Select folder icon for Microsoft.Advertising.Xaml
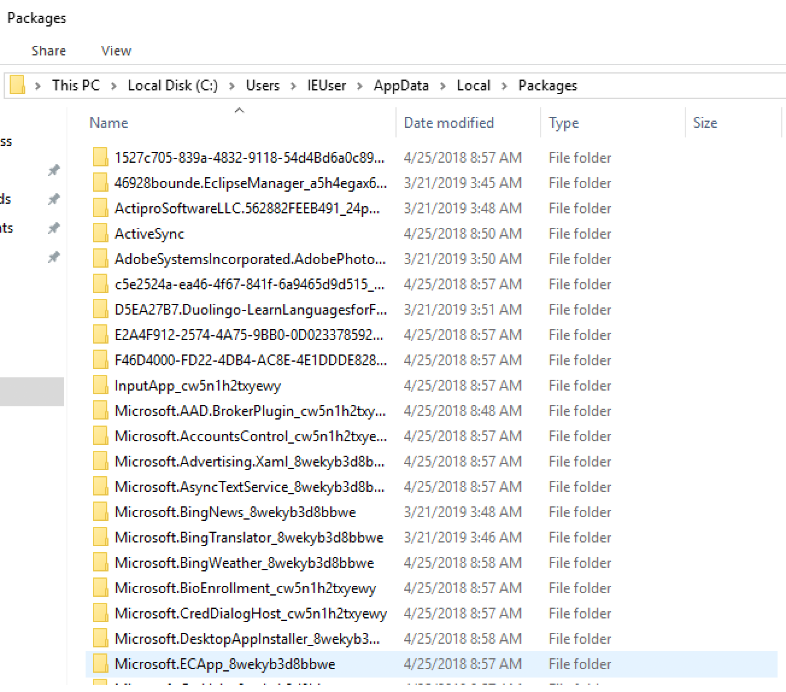Screen dimensions: 786x692 pos(100,461)
